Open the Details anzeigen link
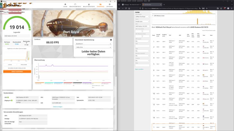Screen dimensions: 234x131 tap(58, 106)
